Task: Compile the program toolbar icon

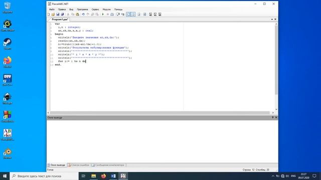Action: pos(112,14)
